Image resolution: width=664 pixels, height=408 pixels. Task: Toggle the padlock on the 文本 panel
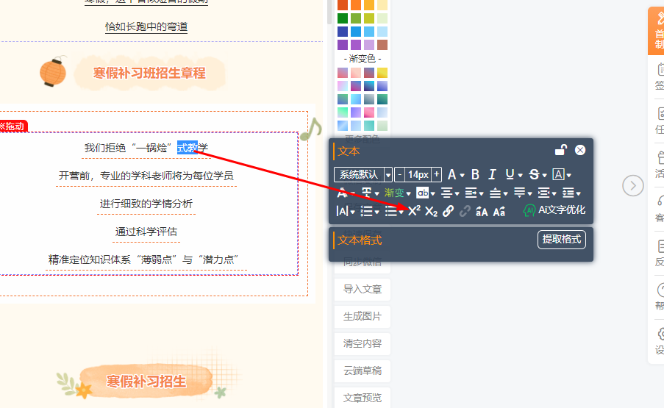coord(560,150)
